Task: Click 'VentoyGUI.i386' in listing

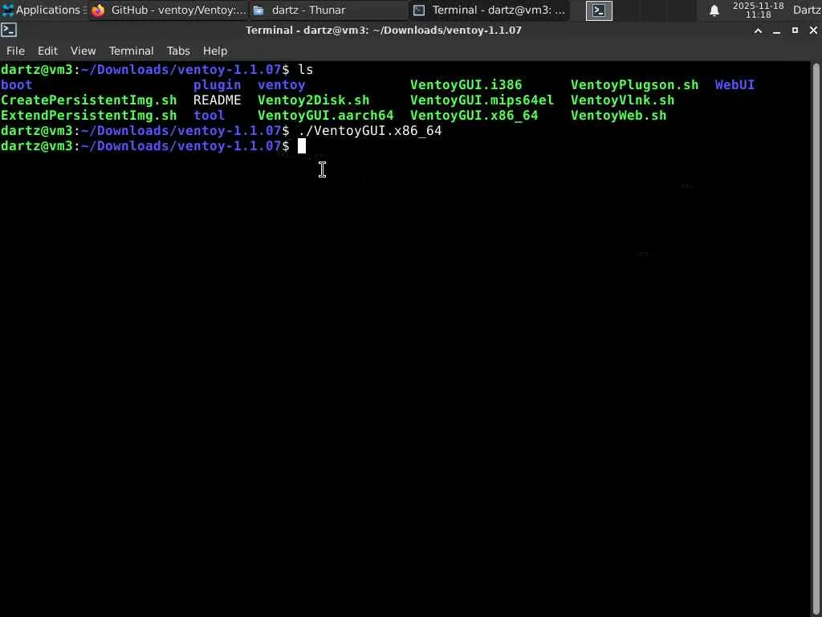Action: [x=466, y=85]
